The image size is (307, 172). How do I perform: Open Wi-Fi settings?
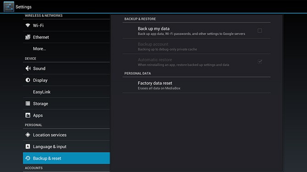tap(66, 26)
